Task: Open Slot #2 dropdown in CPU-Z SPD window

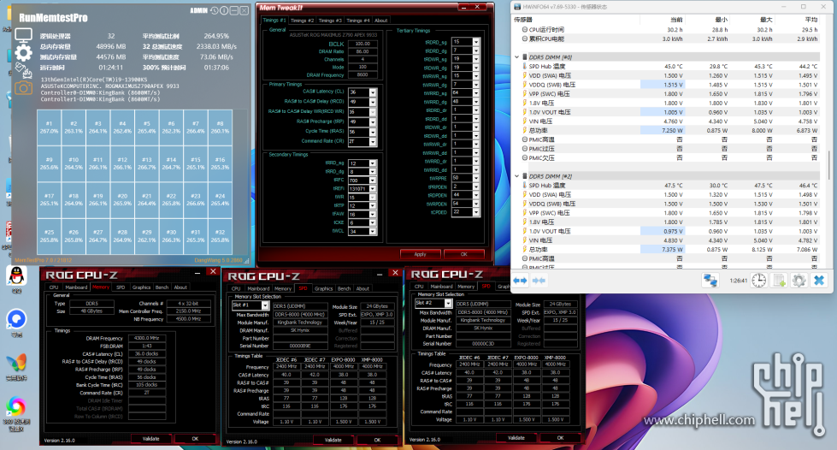Action: tap(448, 303)
